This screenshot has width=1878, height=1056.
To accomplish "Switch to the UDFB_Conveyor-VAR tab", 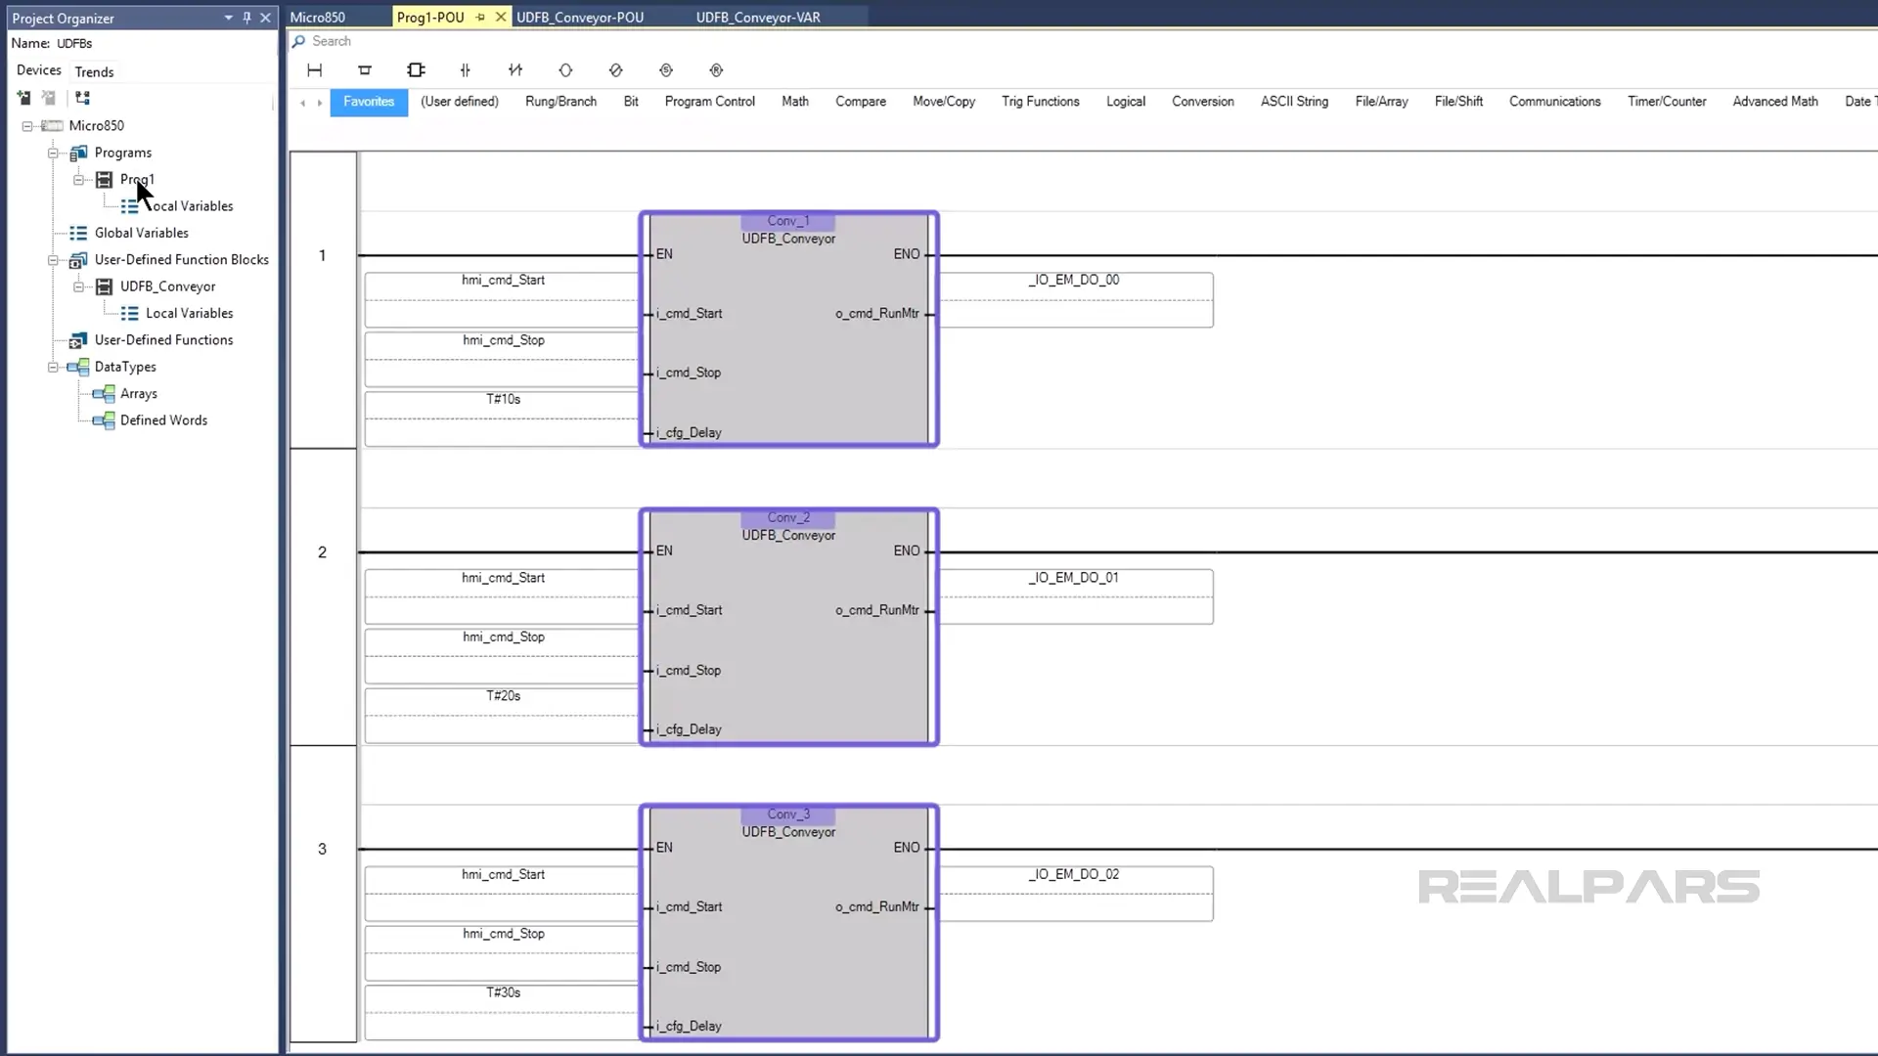I will click(758, 17).
